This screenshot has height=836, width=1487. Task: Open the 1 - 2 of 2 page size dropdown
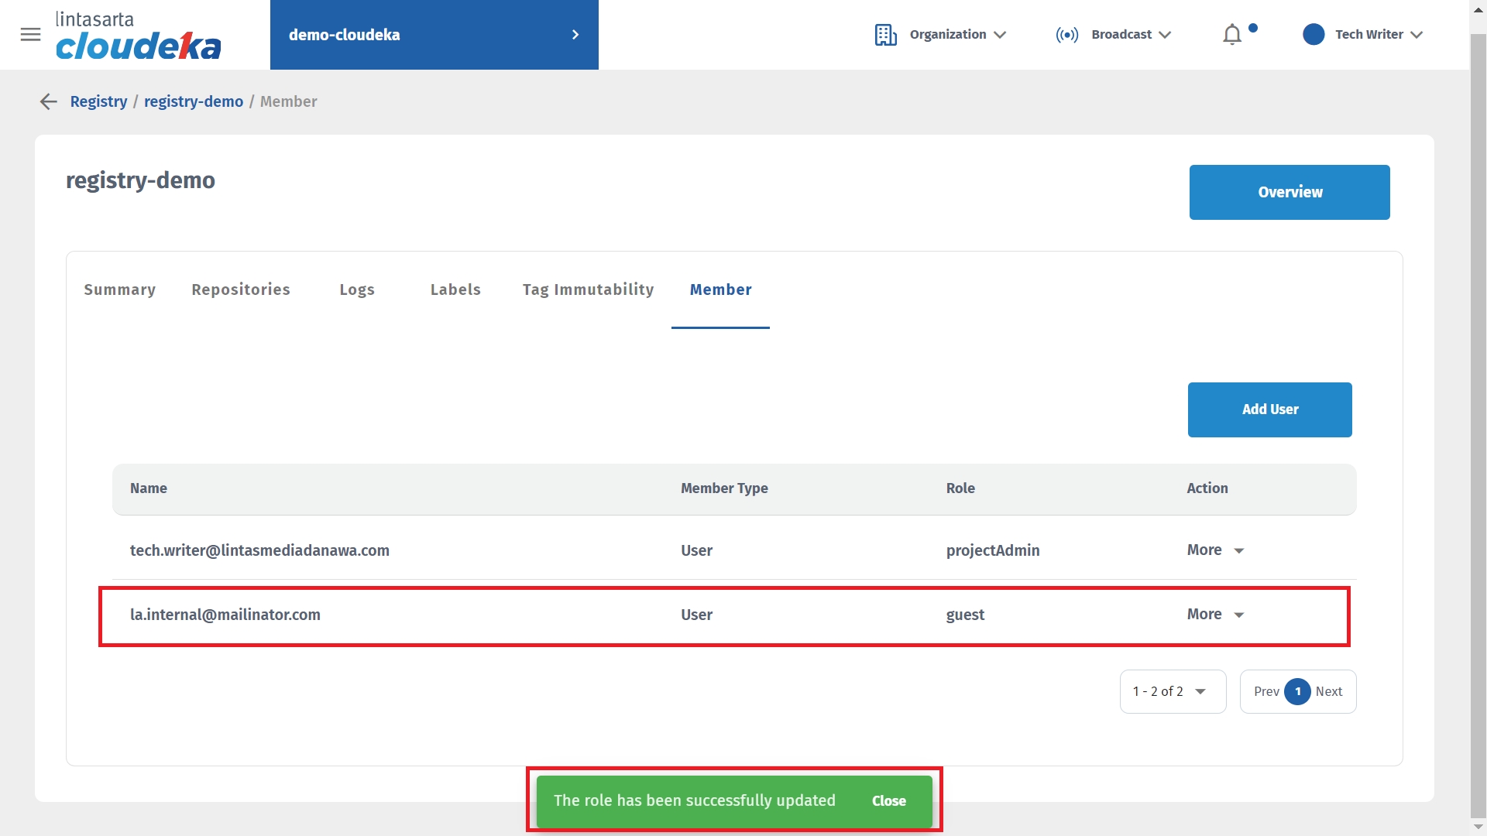(1172, 691)
